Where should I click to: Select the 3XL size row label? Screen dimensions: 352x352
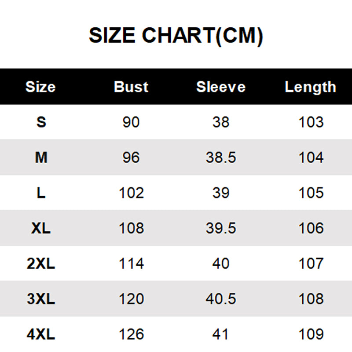click(x=41, y=299)
